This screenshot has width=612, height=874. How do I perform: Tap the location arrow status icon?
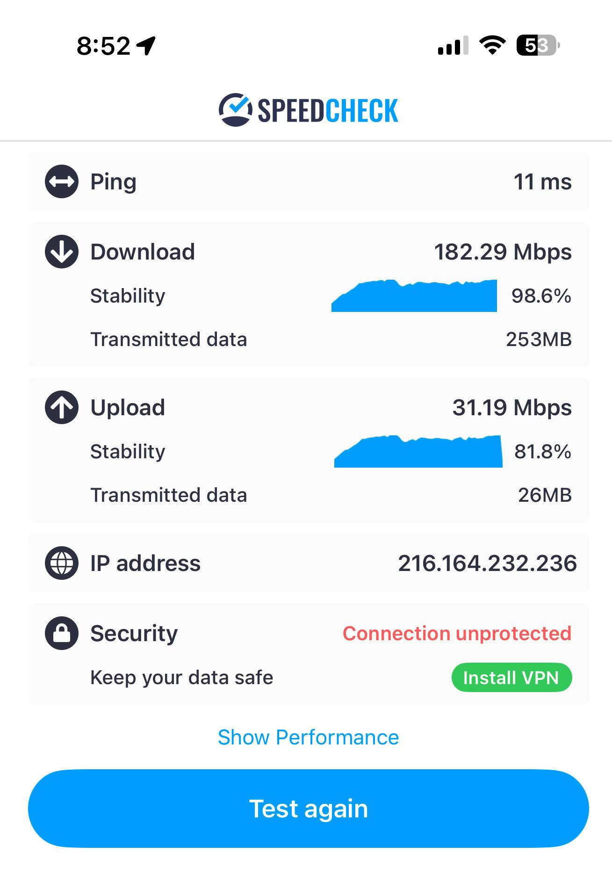click(146, 45)
